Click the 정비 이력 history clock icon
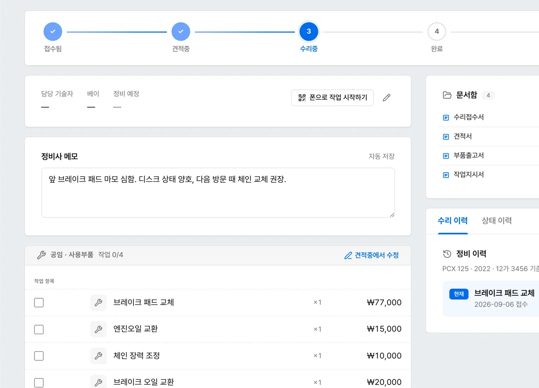The image size is (539, 388). coord(447,254)
